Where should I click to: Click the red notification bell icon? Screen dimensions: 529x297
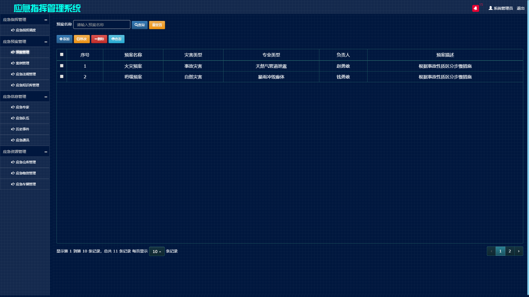[475, 8]
